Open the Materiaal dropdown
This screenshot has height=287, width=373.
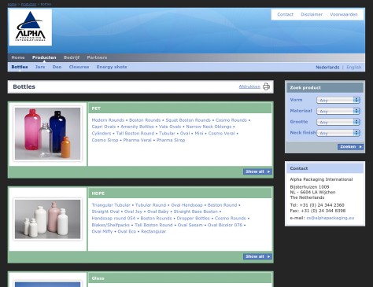[338, 111]
